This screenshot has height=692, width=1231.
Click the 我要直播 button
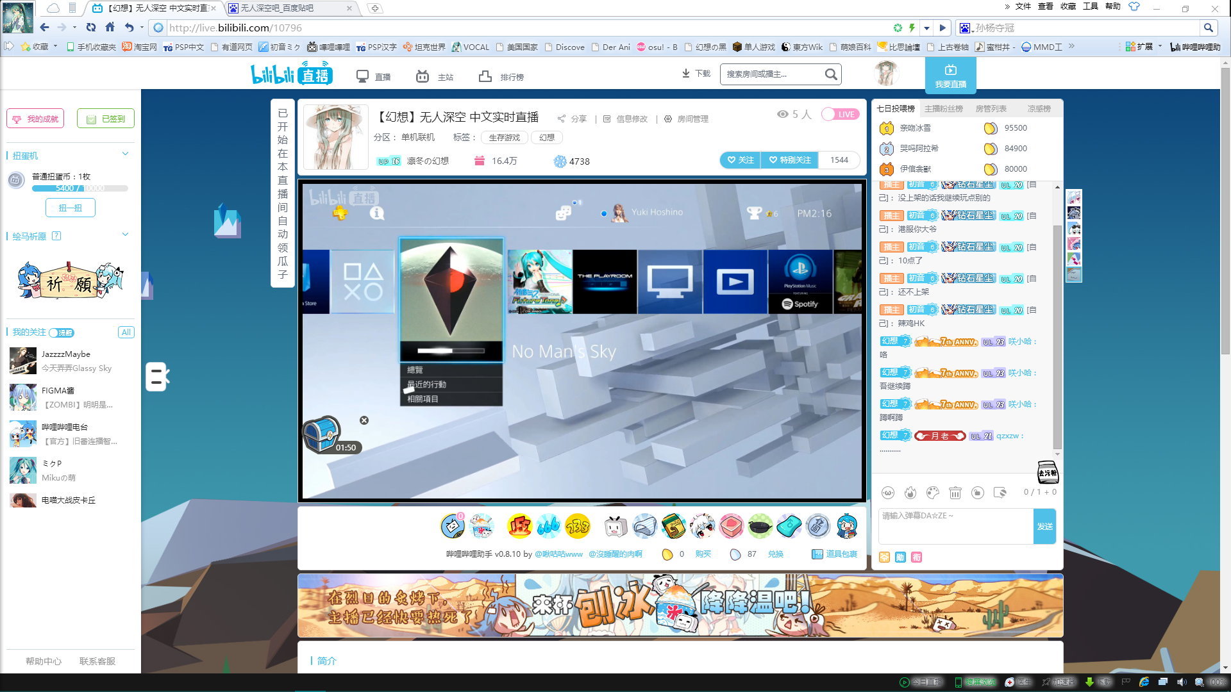[950, 75]
